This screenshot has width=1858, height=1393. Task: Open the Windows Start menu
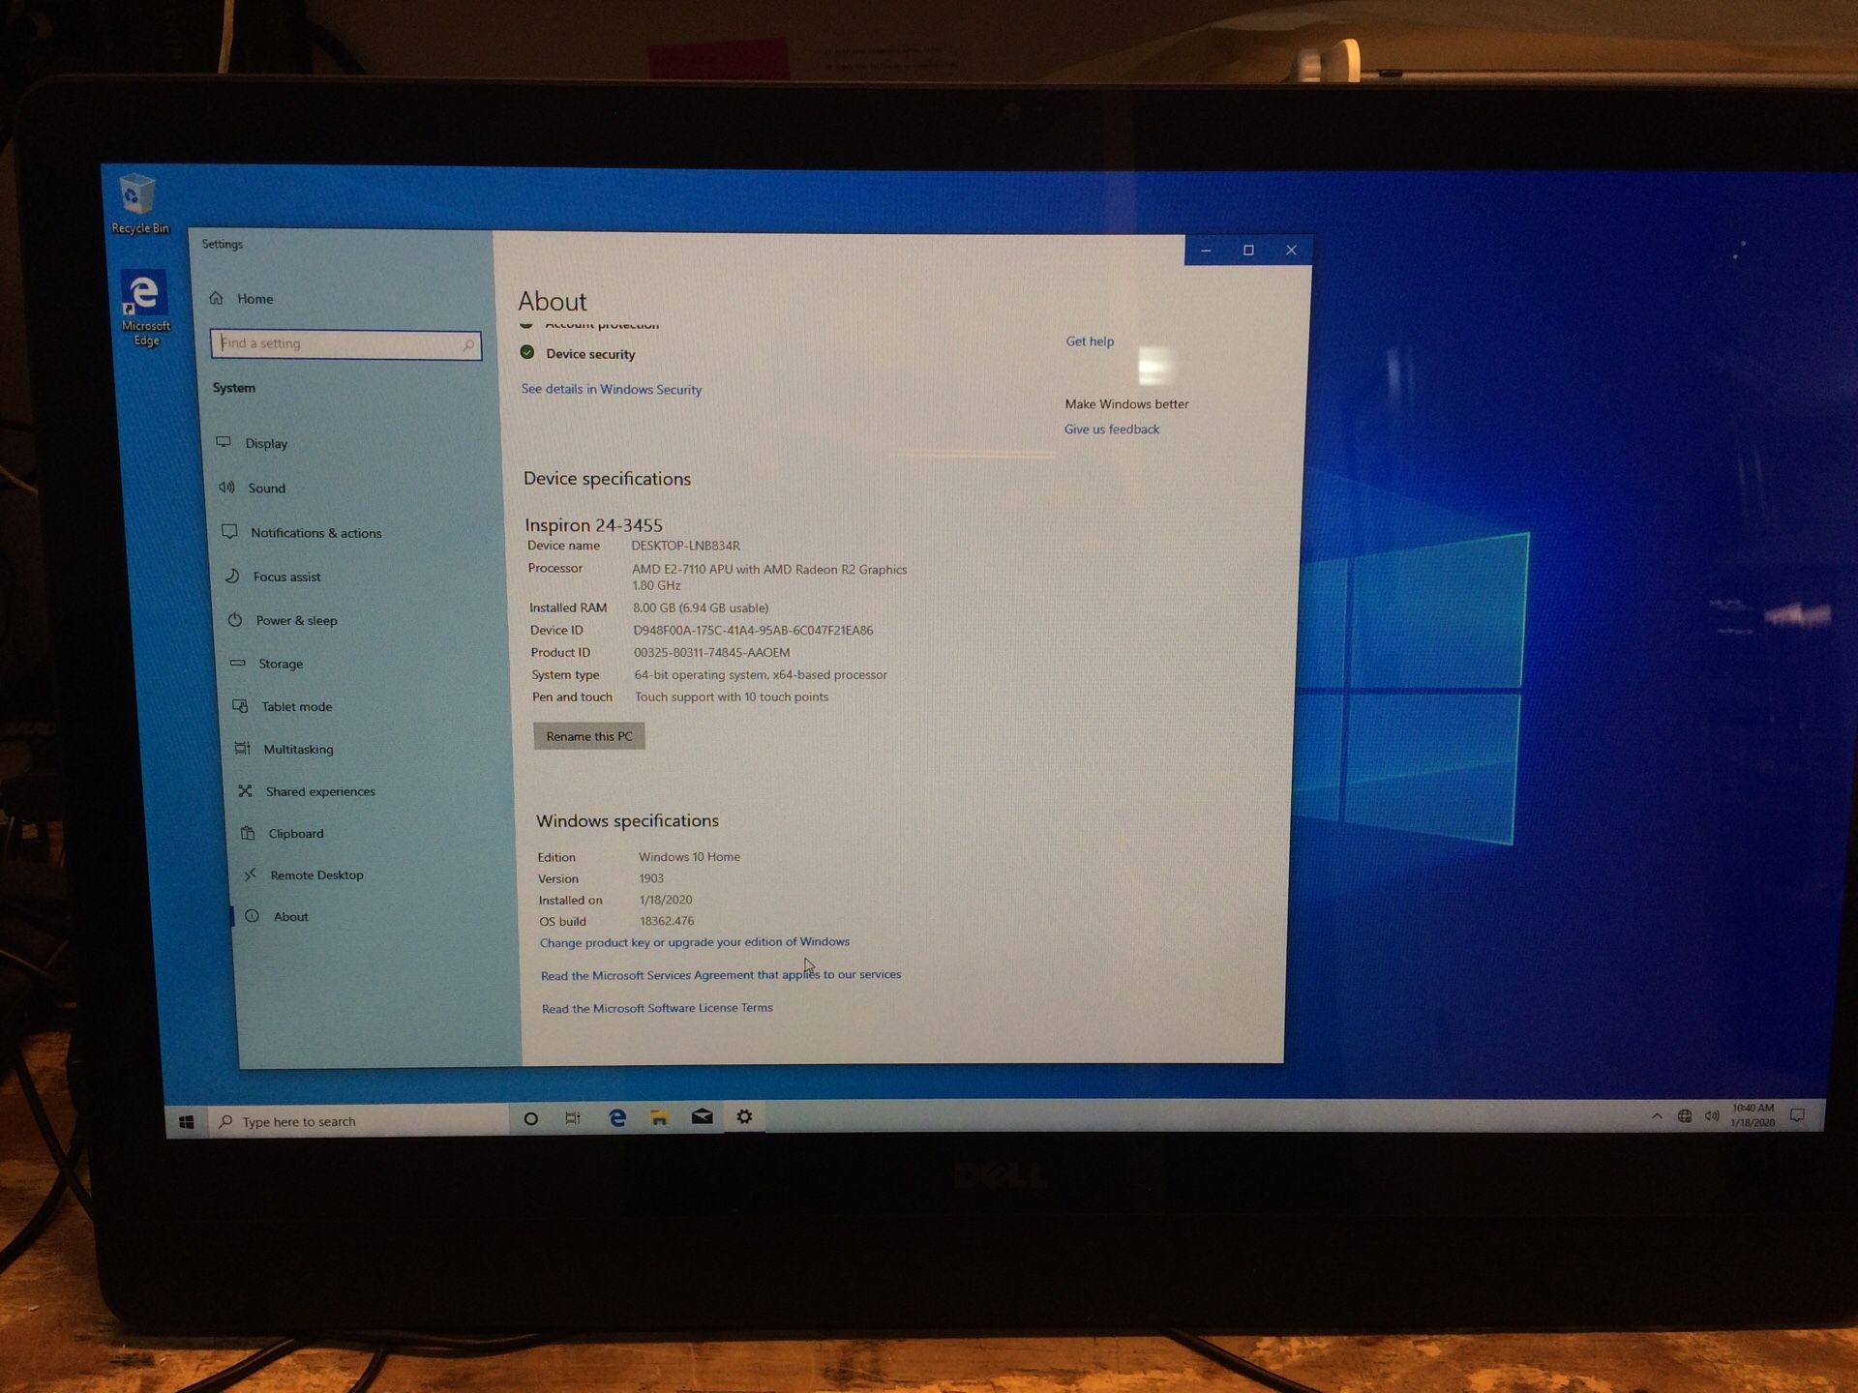coord(187,1121)
